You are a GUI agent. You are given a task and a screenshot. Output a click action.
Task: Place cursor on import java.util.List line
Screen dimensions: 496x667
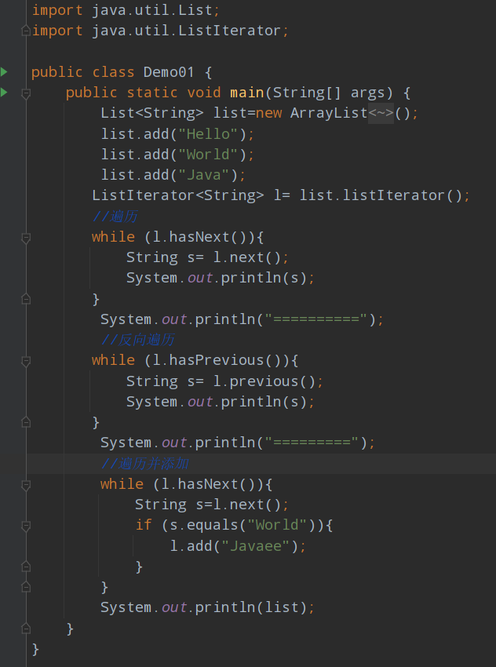(126, 9)
